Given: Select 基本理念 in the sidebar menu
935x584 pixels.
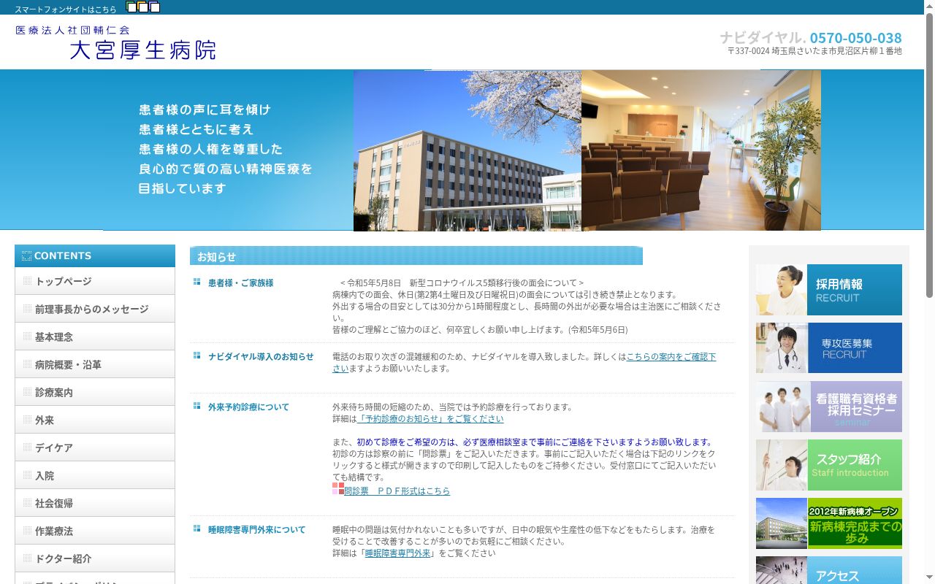Looking at the screenshot, I should point(95,337).
